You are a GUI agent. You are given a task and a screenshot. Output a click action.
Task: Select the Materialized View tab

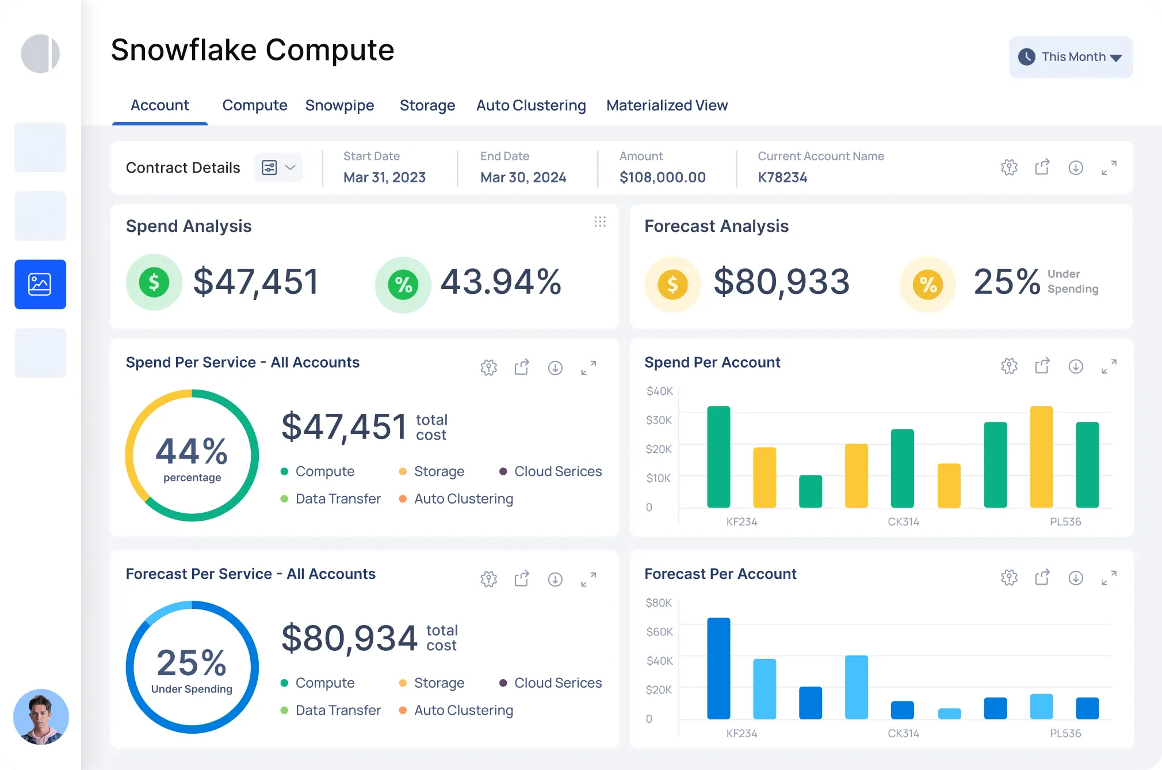pyautogui.click(x=667, y=105)
